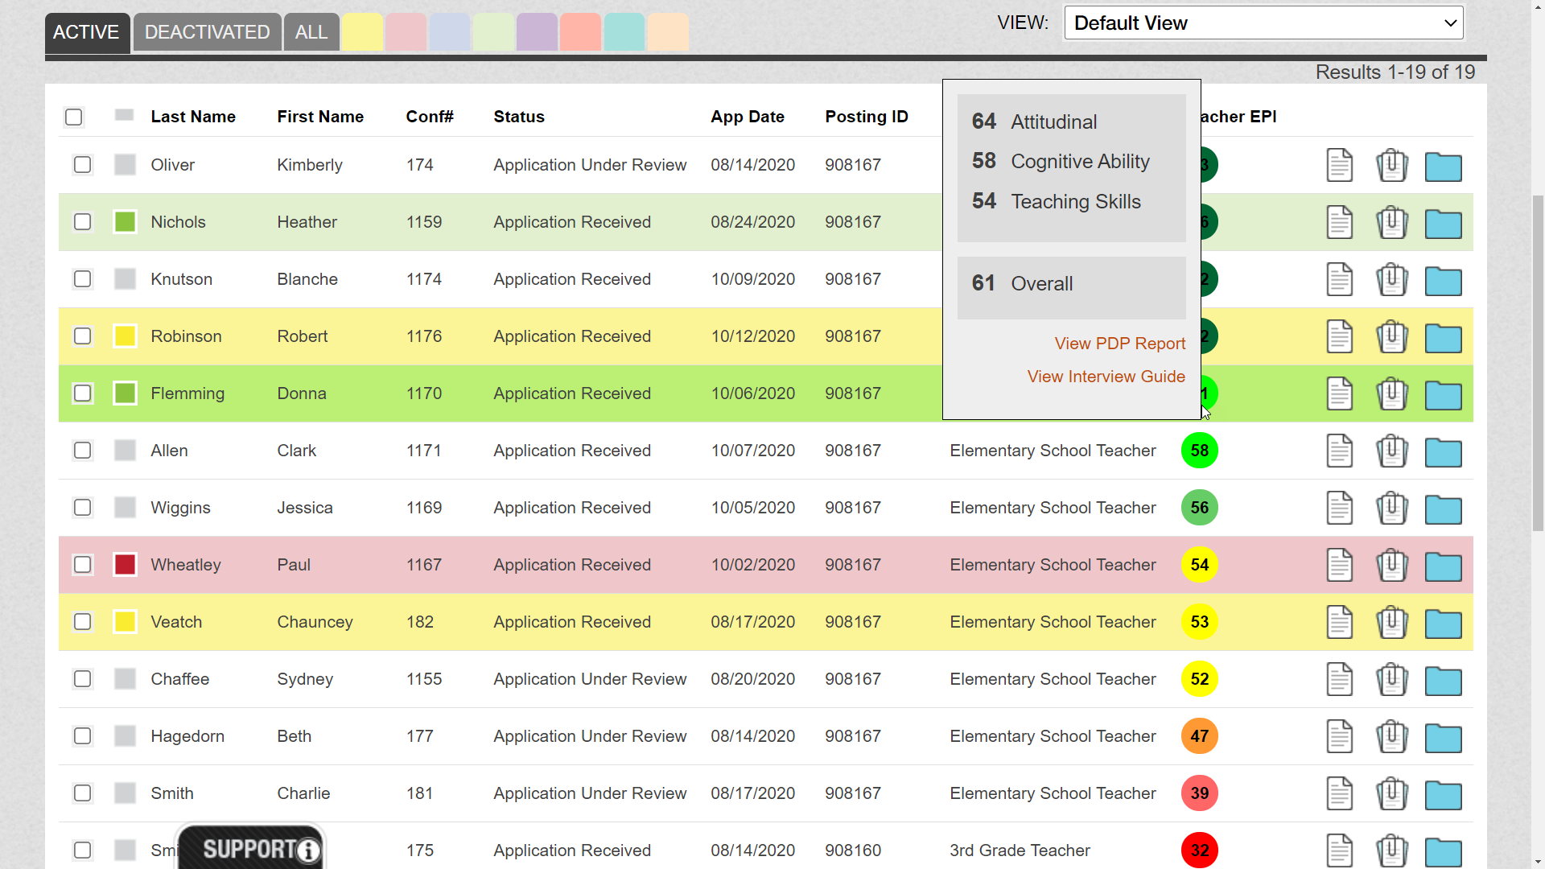The image size is (1545, 869).
Task: Open document icon for Oliver row
Action: (x=1339, y=165)
